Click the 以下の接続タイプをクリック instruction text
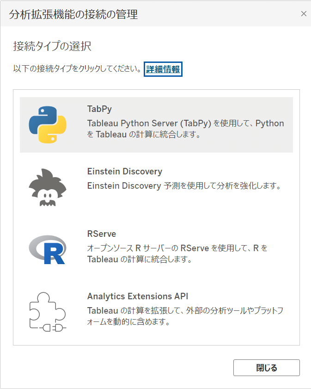Image resolution: width=311 pixels, height=389 pixels. point(77,68)
